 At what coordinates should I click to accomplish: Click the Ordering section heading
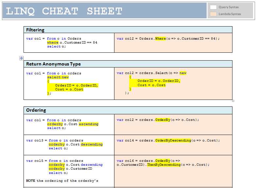pyautogui.click(x=36, y=110)
